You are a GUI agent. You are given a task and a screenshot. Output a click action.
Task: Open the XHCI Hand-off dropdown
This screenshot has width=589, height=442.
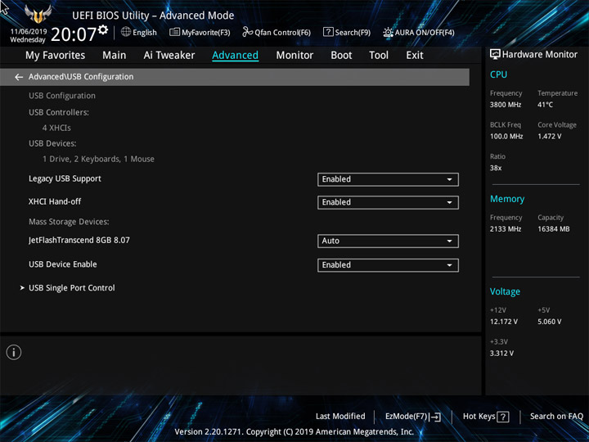coord(388,203)
